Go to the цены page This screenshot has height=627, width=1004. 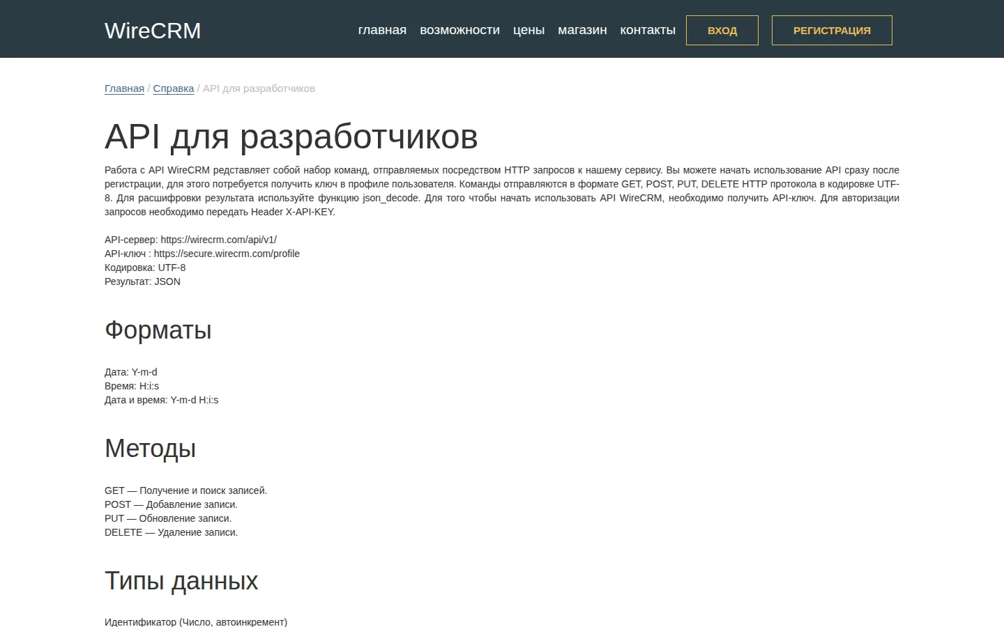click(528, 30)
